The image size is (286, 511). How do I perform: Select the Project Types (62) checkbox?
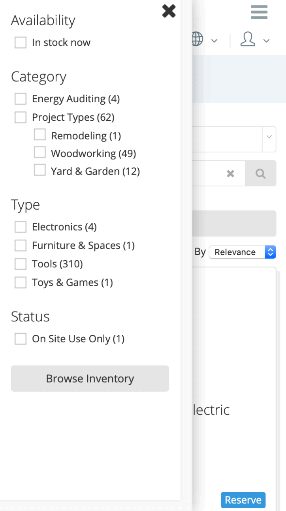click(21, 117)
